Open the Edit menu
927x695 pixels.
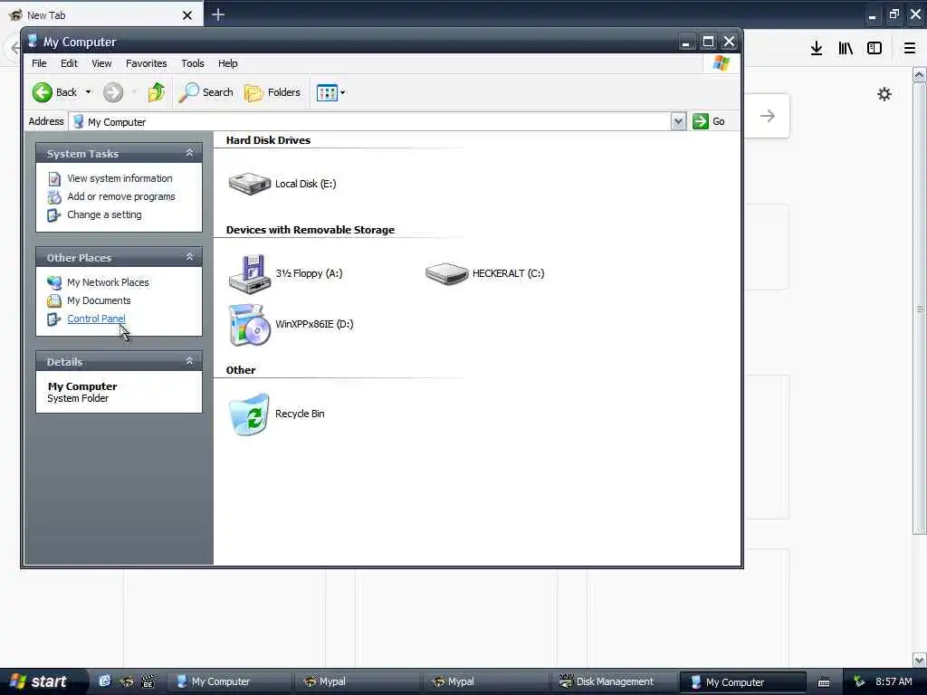(69, 63)
